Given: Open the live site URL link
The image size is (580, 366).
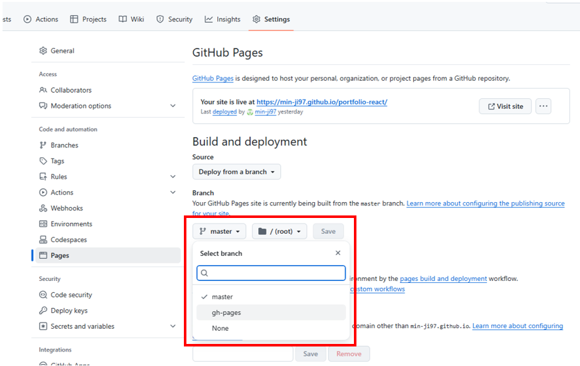Looking at the screenshot, I should tap(322, 102).
